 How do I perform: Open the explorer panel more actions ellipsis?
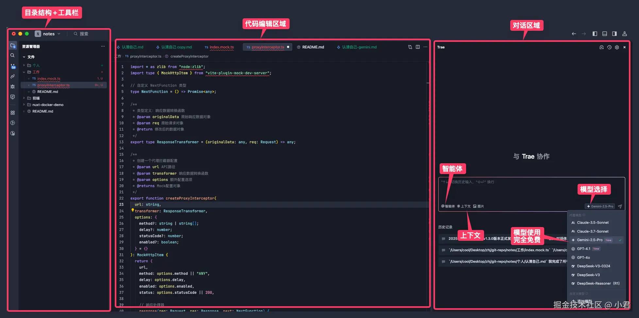(103, 46)
